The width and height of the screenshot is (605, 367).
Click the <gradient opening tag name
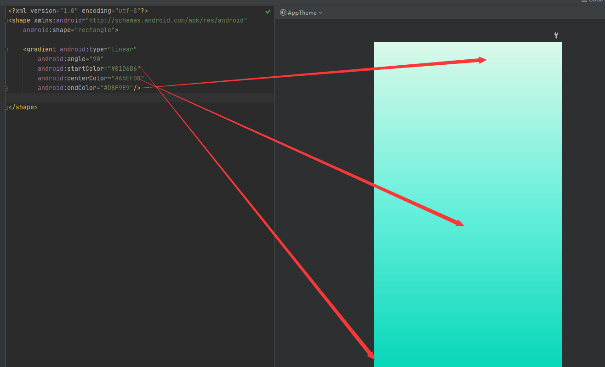40,49
